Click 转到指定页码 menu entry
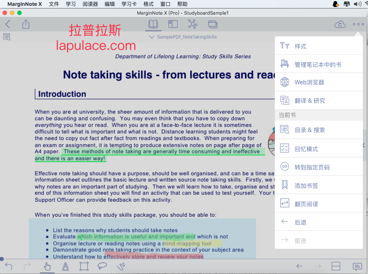Screen dimensions: 368x274 319,167
